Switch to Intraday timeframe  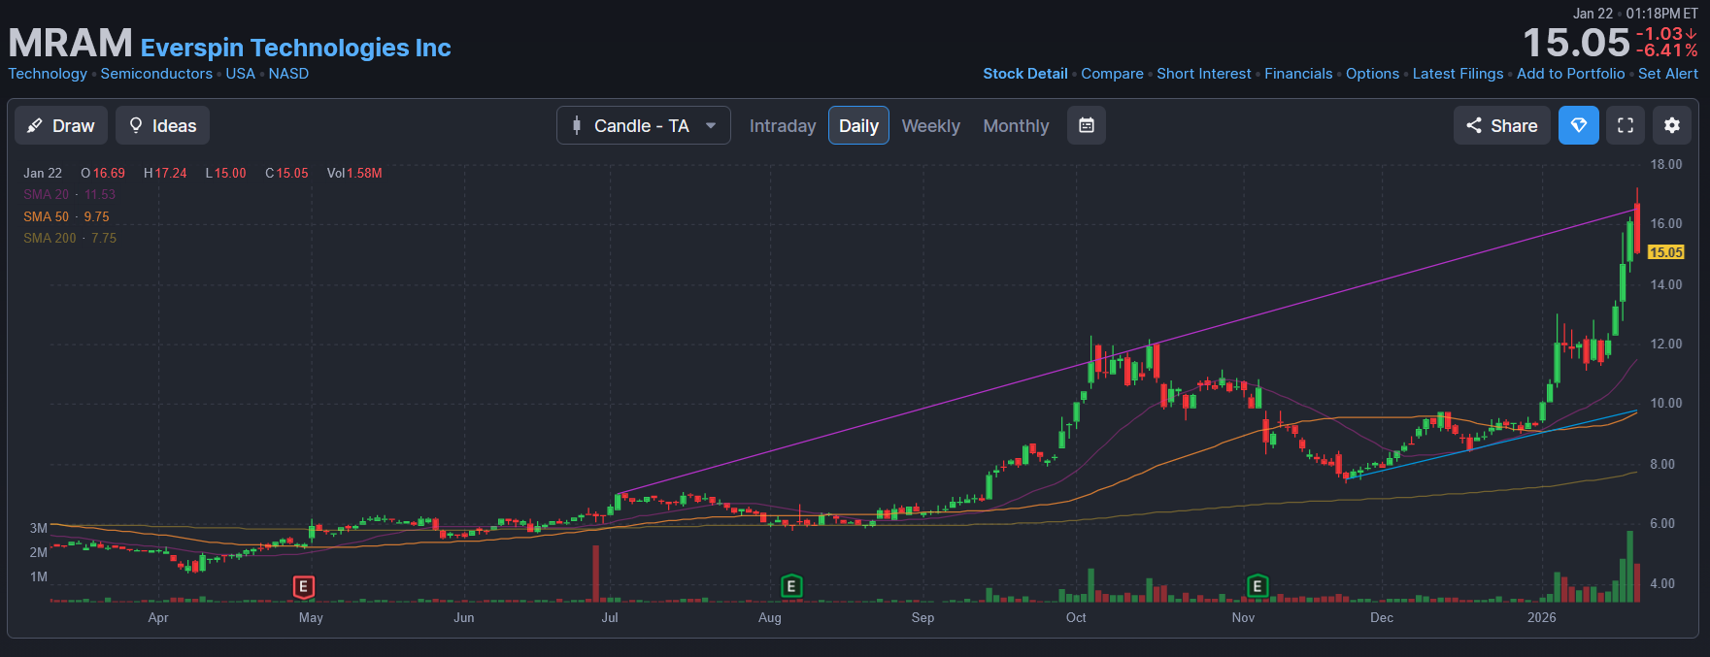782,125
